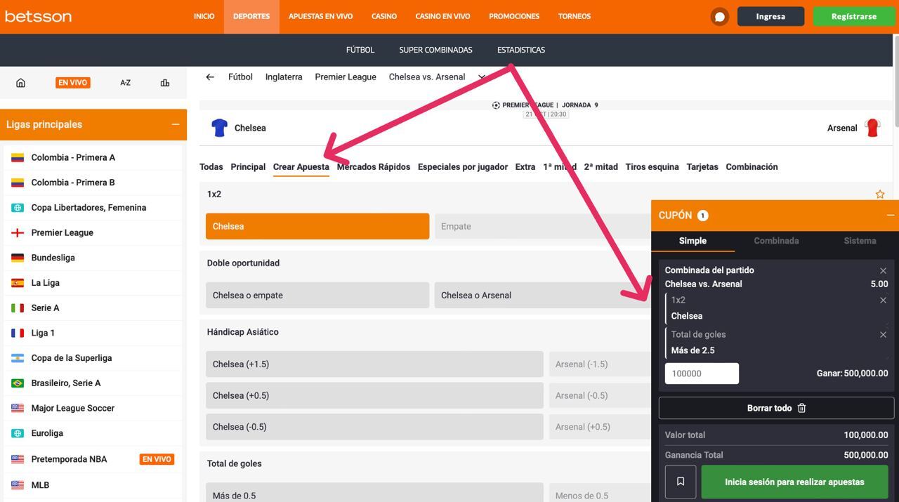Open the Crear Apuesta tab
Viewport: 899px width, 502px height.
point(301,167)
